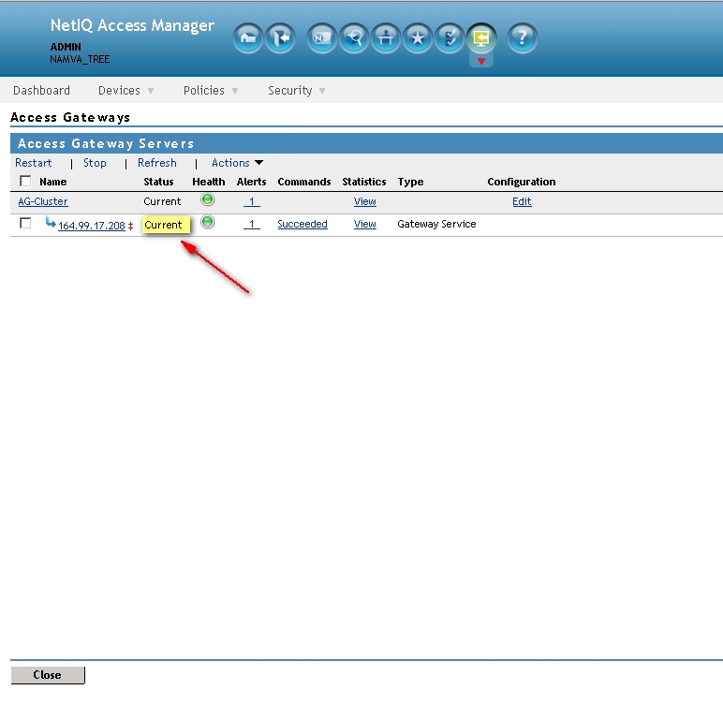Image resolution: width=723 pixels, height=705 pixels.
Task: Click the ADMIN user label
Action: pyautogui.click(x=66, y=47)
